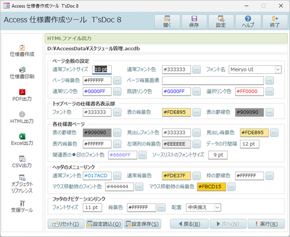Click the #6666FF ●印のフォント色 field

point(123,155)
